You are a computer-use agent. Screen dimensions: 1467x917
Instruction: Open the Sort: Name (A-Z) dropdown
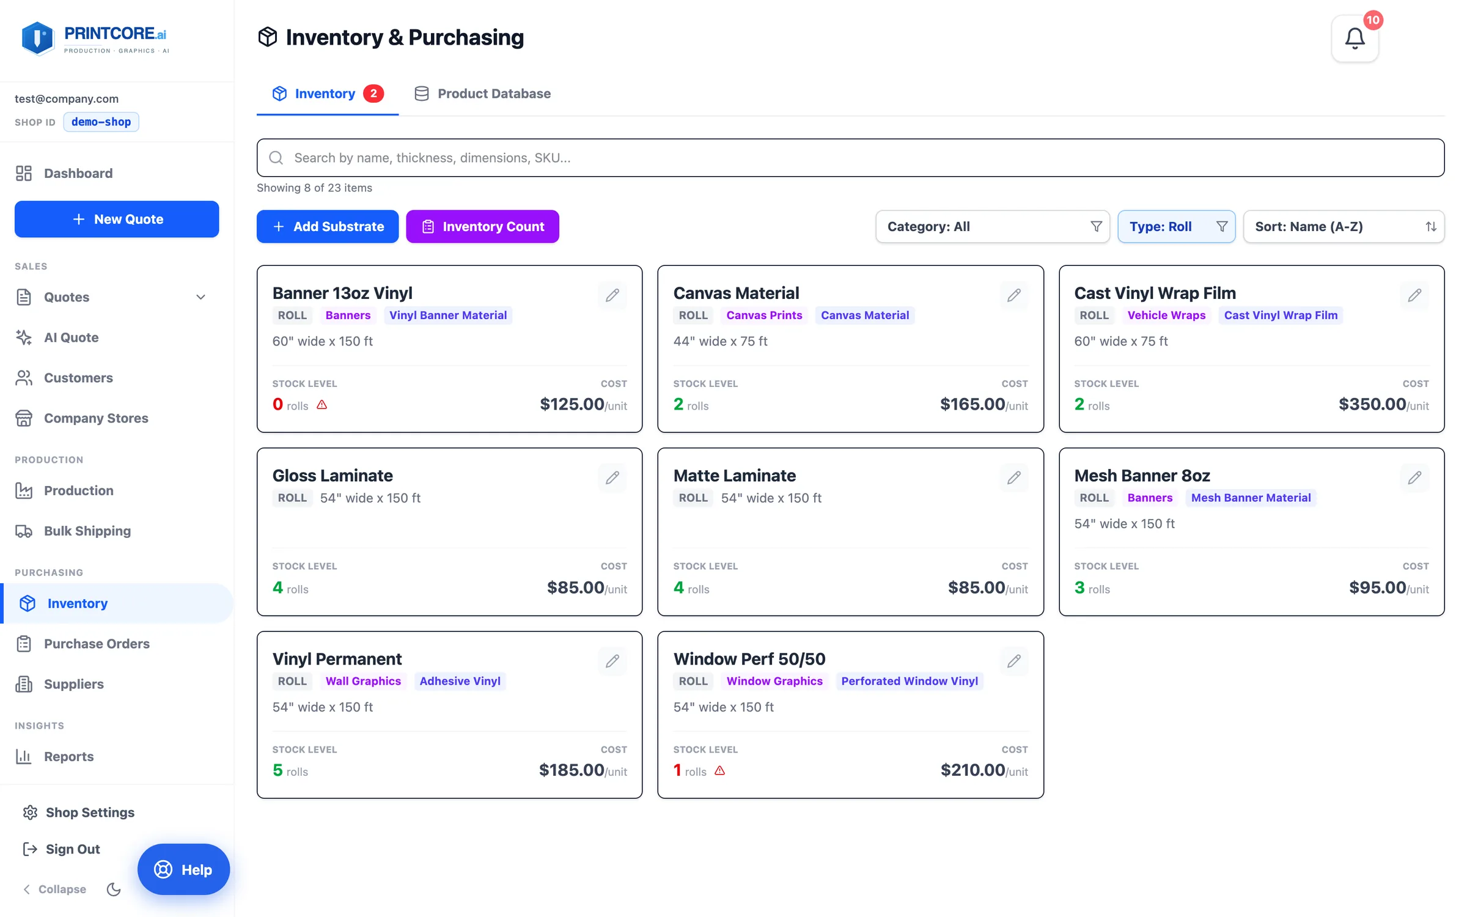(1344, 227)
